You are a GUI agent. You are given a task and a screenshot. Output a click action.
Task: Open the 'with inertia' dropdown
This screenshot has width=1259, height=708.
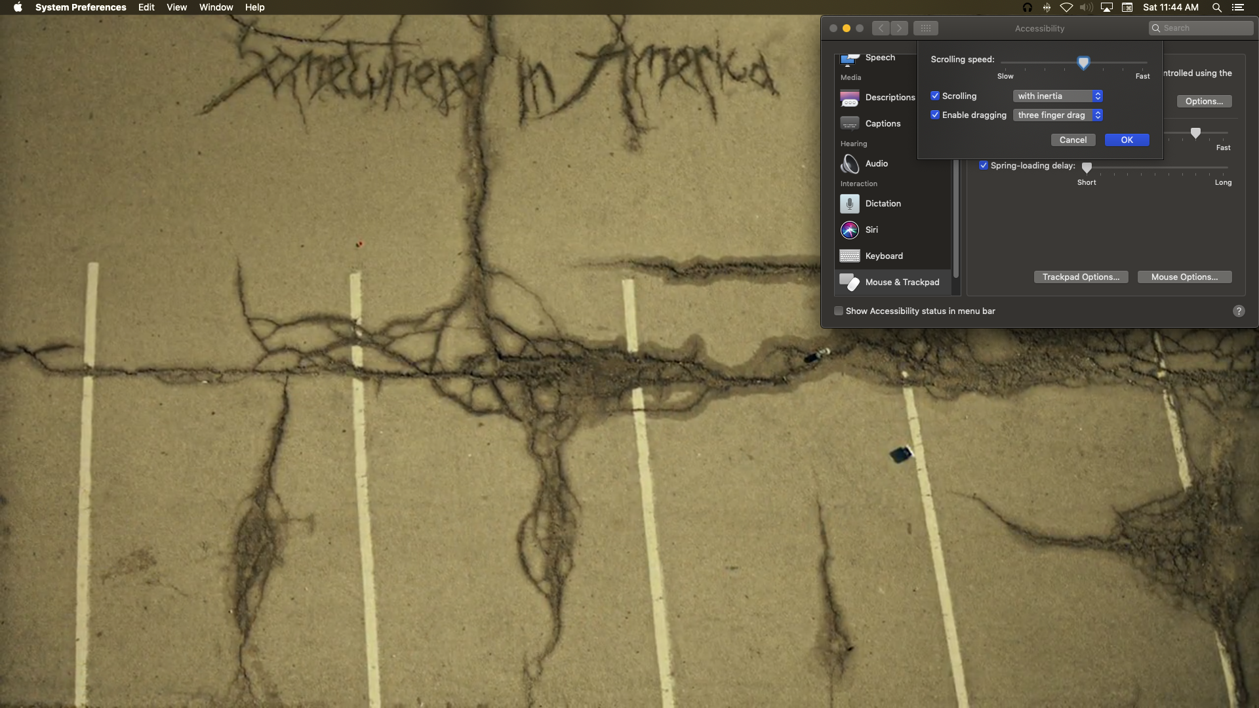1058,96
